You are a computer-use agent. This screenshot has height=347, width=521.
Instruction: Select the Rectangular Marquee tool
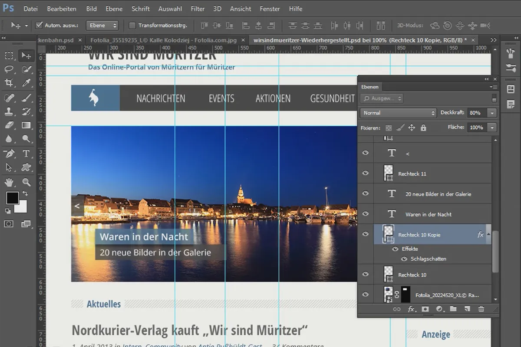[x=9, y=56]
